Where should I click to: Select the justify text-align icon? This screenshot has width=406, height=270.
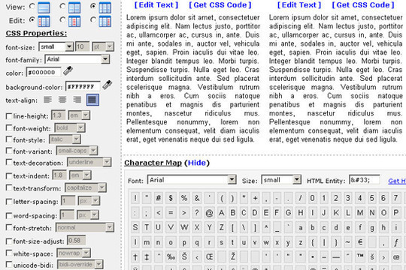click(92, 100)
